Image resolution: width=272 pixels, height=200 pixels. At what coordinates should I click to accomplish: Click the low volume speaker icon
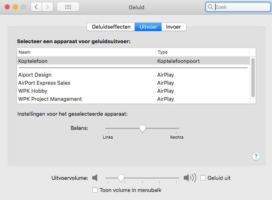point(95,178)
